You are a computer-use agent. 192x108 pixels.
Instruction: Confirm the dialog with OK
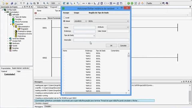pyautogui.click(x=111, y=46)
